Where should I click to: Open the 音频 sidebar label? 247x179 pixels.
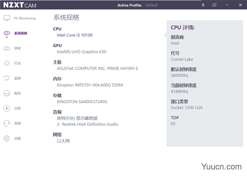click(x=17, y=123)
